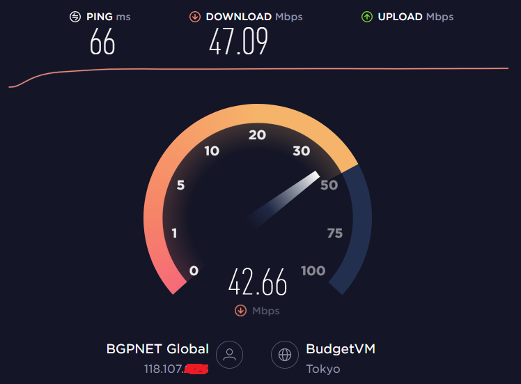Viewport: 521px width, 384px height.
Task: Click the green upload arrow icon
Action: [367, 17]
